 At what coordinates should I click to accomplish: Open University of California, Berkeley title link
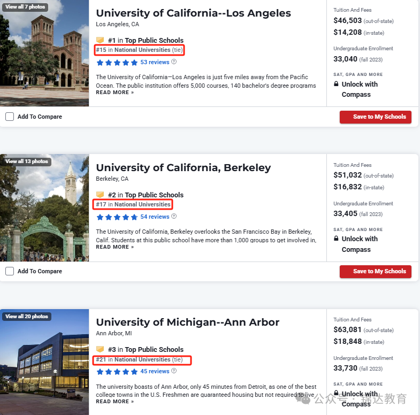[184, 168]
